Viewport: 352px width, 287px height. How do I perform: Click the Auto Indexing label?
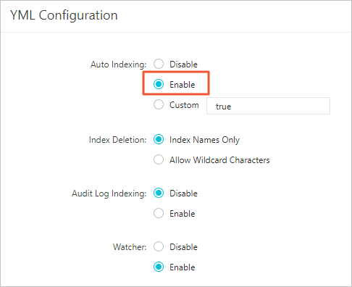pos(119,65)
